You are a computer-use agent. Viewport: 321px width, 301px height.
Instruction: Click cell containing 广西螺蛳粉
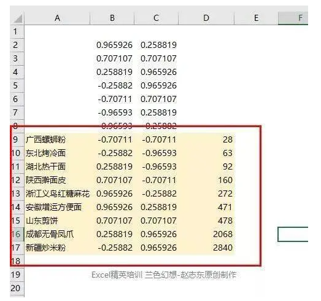tap(57, 139)
